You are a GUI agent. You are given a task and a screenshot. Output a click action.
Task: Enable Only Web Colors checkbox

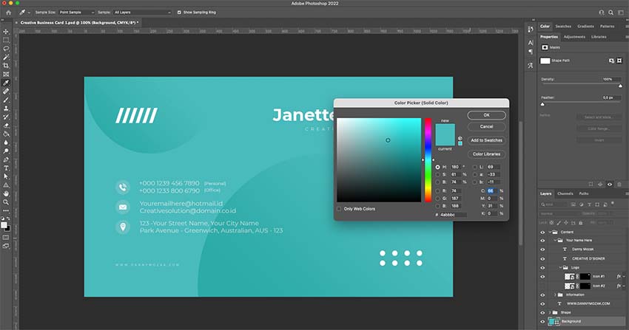339,209
